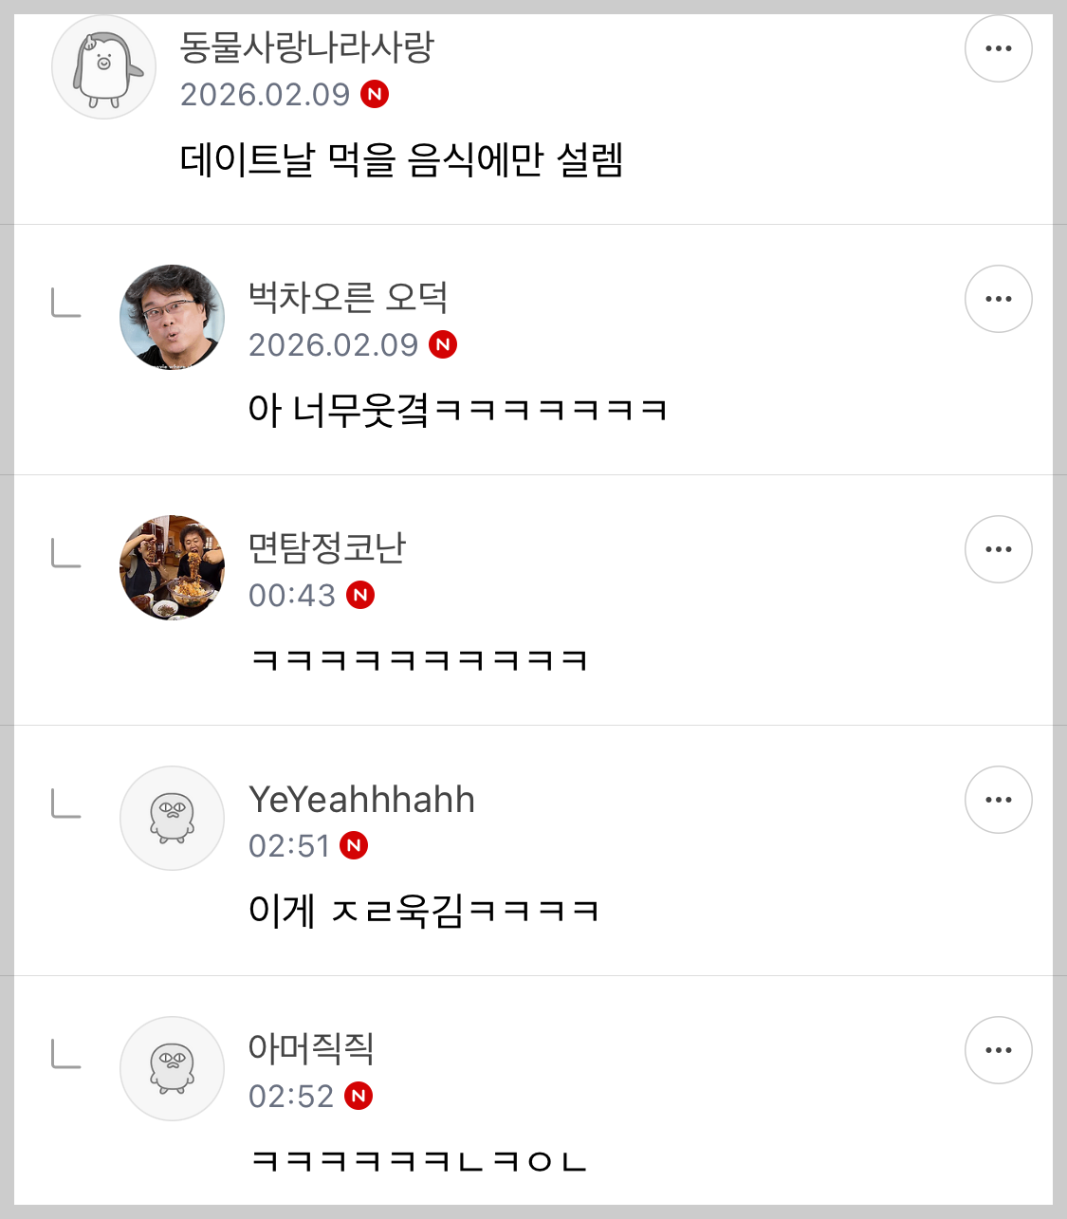1067x1219 pixels.
Task: Open more options for 벅차오른 오덕's reply
Action: pyautogui.click(x=998, y=299)
